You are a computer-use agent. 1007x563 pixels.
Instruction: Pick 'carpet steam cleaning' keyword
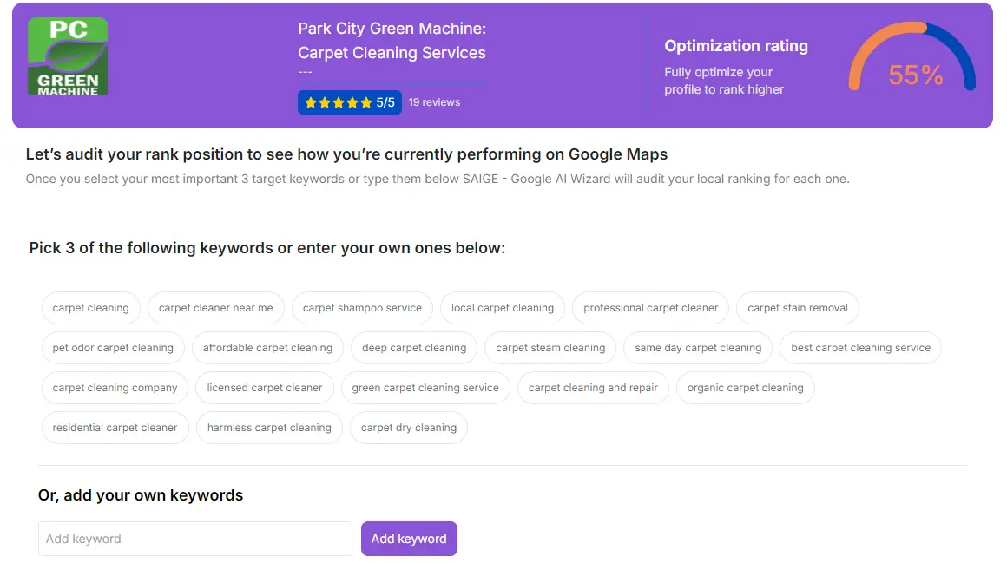point(550,348)
